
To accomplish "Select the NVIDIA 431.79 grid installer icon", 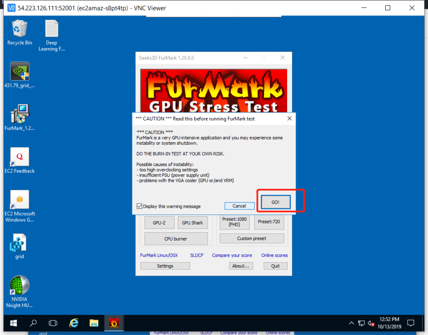I will (20, 72).
